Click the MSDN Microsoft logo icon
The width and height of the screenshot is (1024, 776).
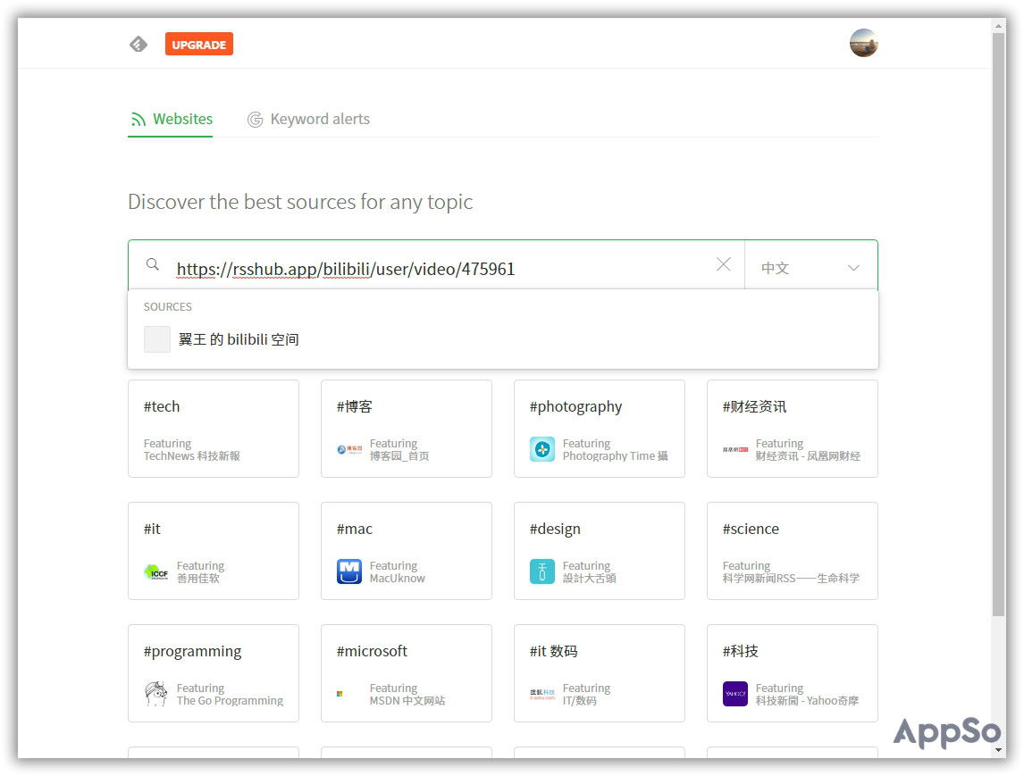coord(340,694)
